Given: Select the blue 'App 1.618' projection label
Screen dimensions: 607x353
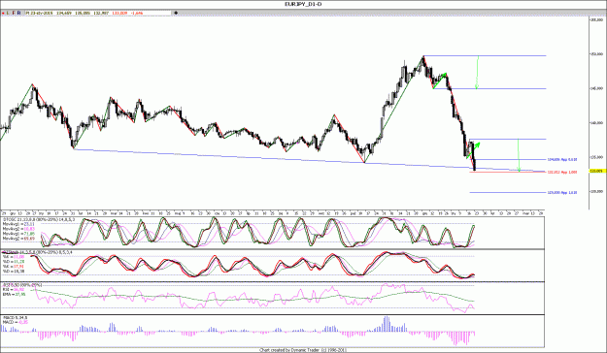Looking at the screenshot, I should coord(562,193).
